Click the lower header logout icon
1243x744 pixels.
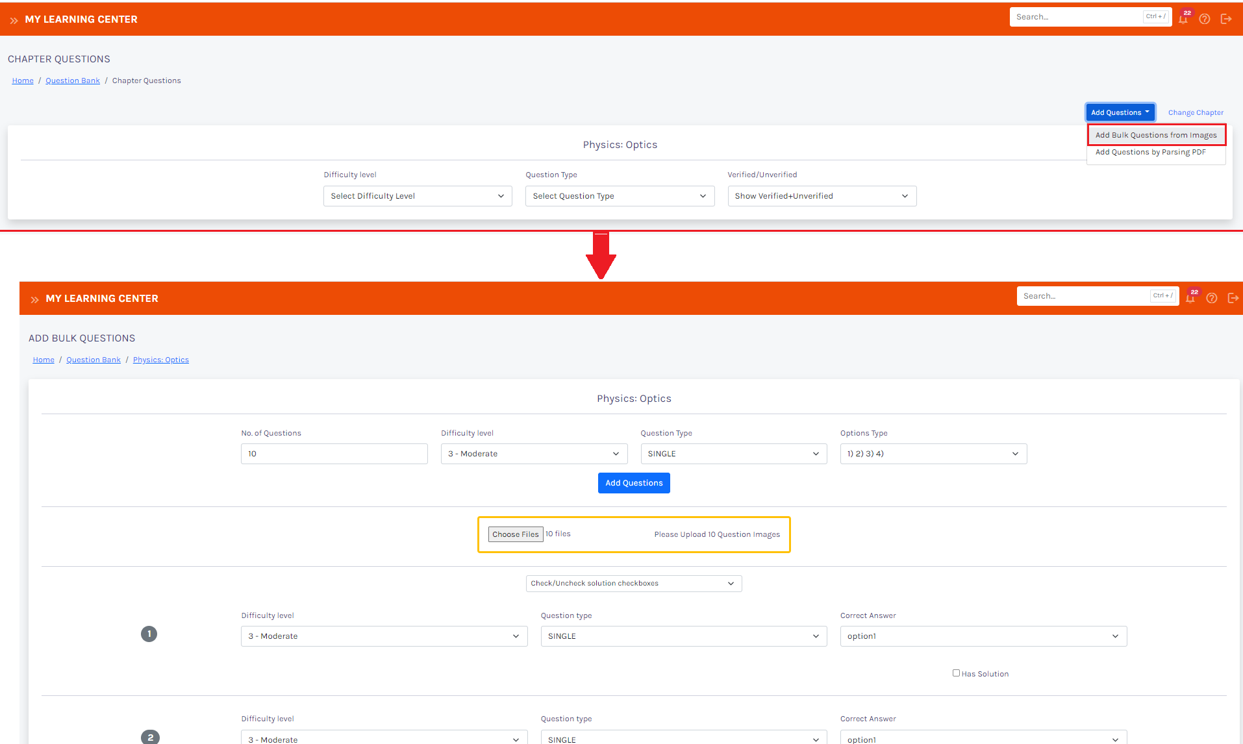coord(1233,298)
